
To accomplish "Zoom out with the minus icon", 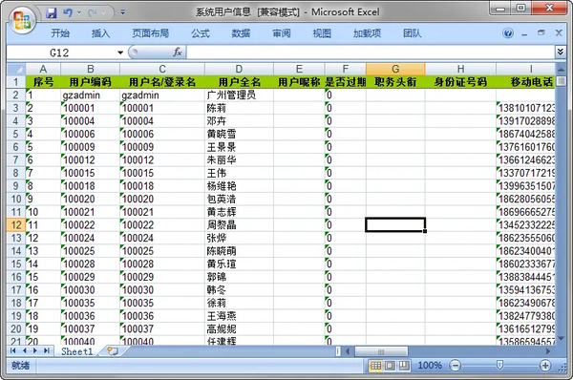I will [x=455, y=365].
